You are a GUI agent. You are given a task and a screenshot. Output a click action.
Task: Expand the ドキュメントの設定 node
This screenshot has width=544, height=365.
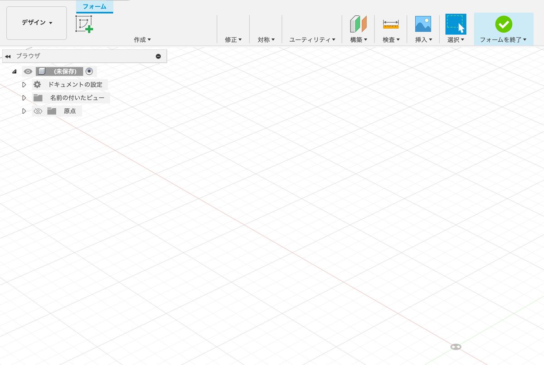click(x=24, y=84)
